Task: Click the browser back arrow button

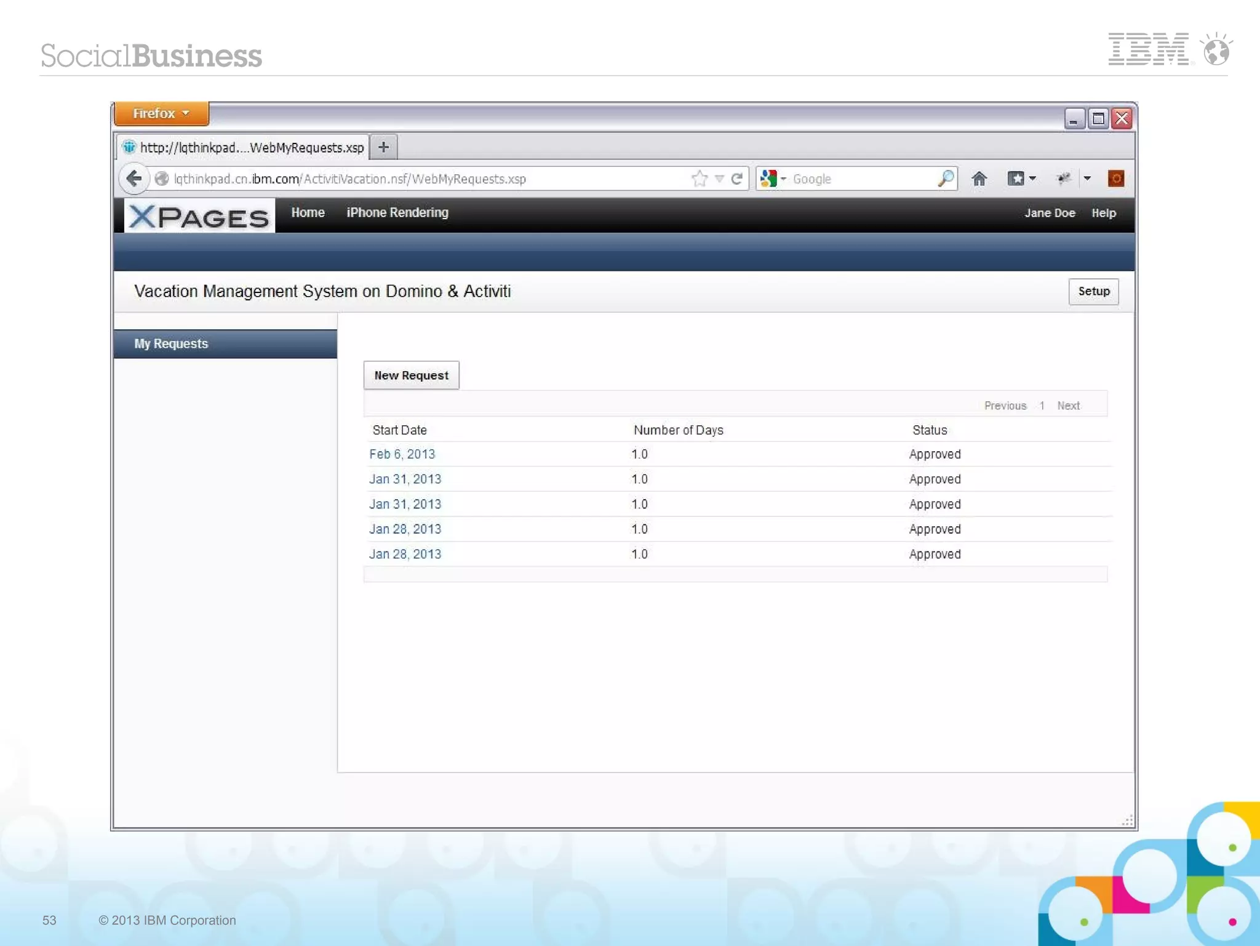Action: pos(134,179)
